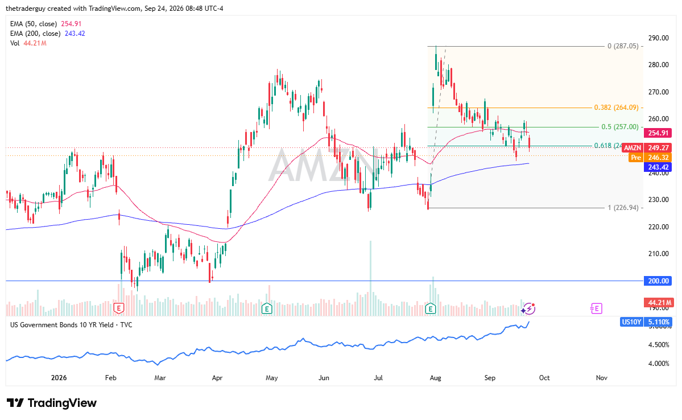Click the purple lightning news icon

click(x=528, y=308)
